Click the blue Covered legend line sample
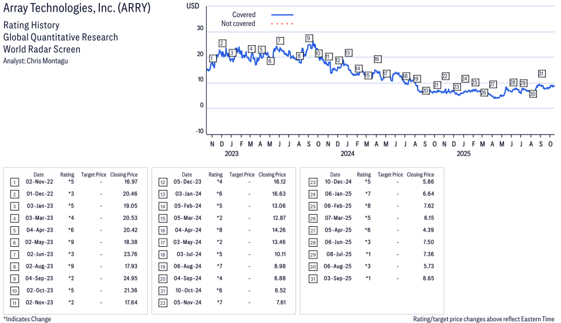 [x=282, y=15]
